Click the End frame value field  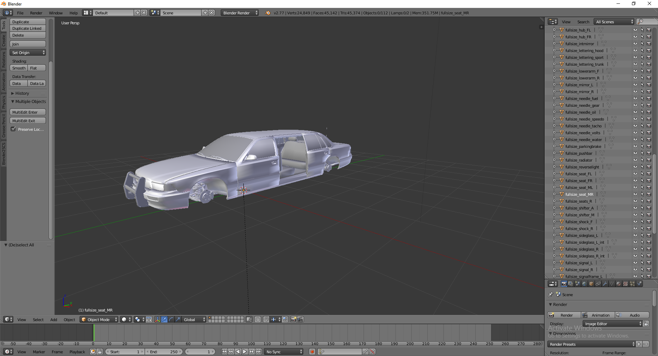click(164, 352)
